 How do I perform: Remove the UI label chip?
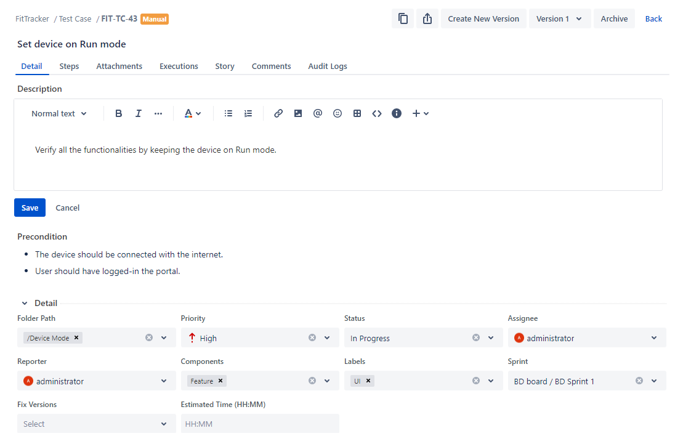368,381
